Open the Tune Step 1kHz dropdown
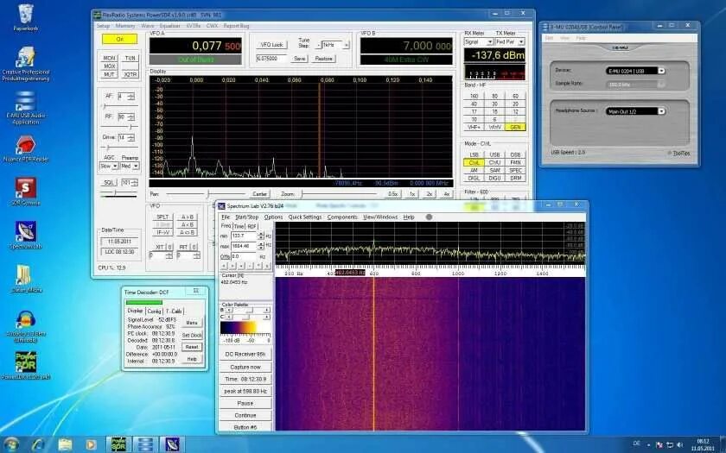This screenshot has height=453, width=726. click(333, 45)
